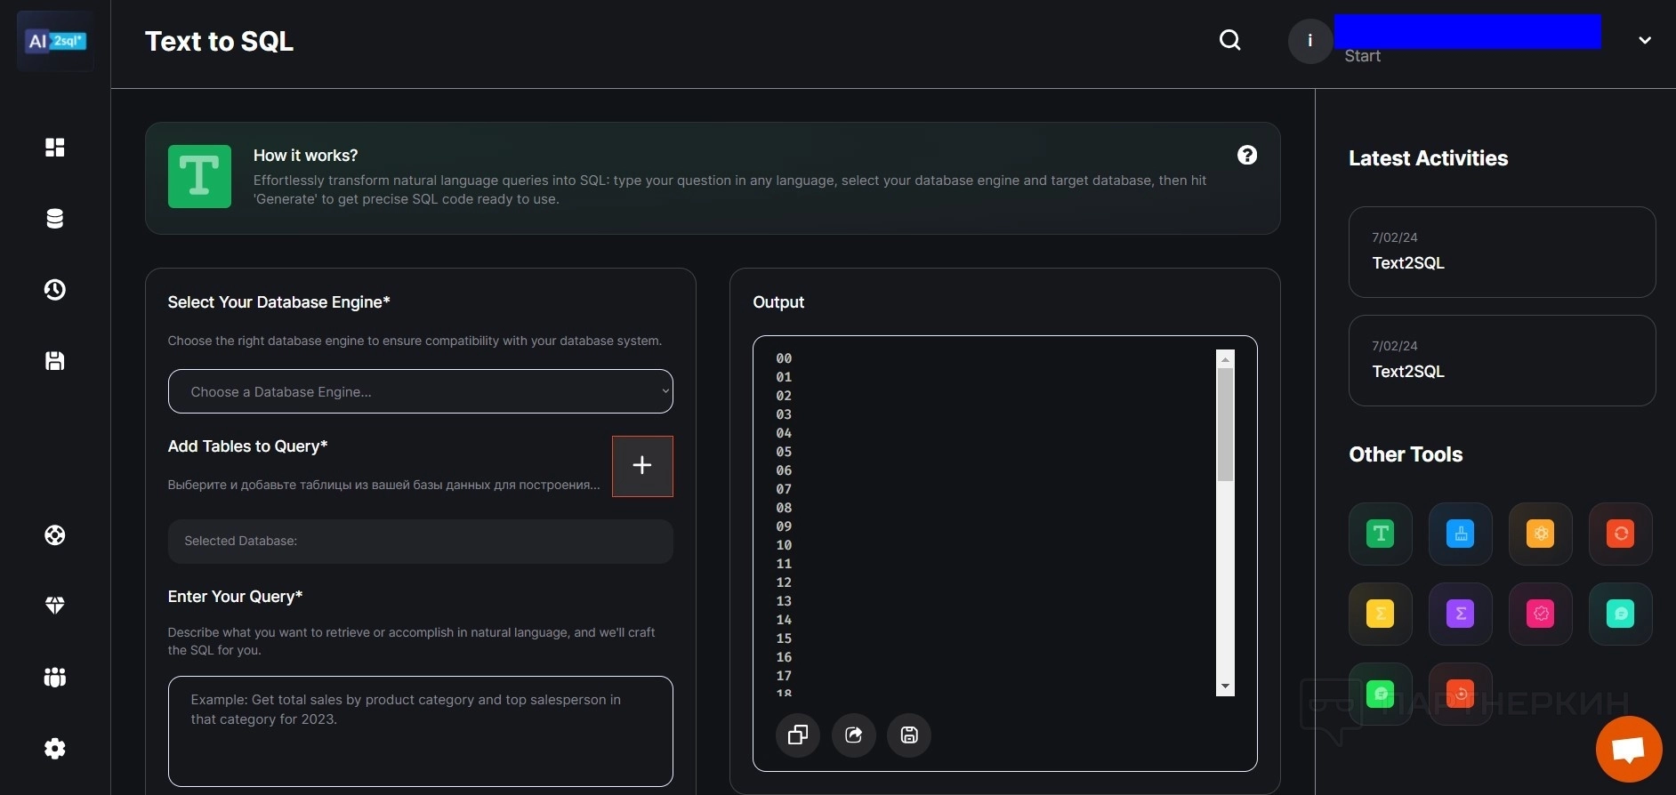The image size is (1676, 795).
Task: Open the pink verified badge tool in Other Tools
Action: 1541,614
